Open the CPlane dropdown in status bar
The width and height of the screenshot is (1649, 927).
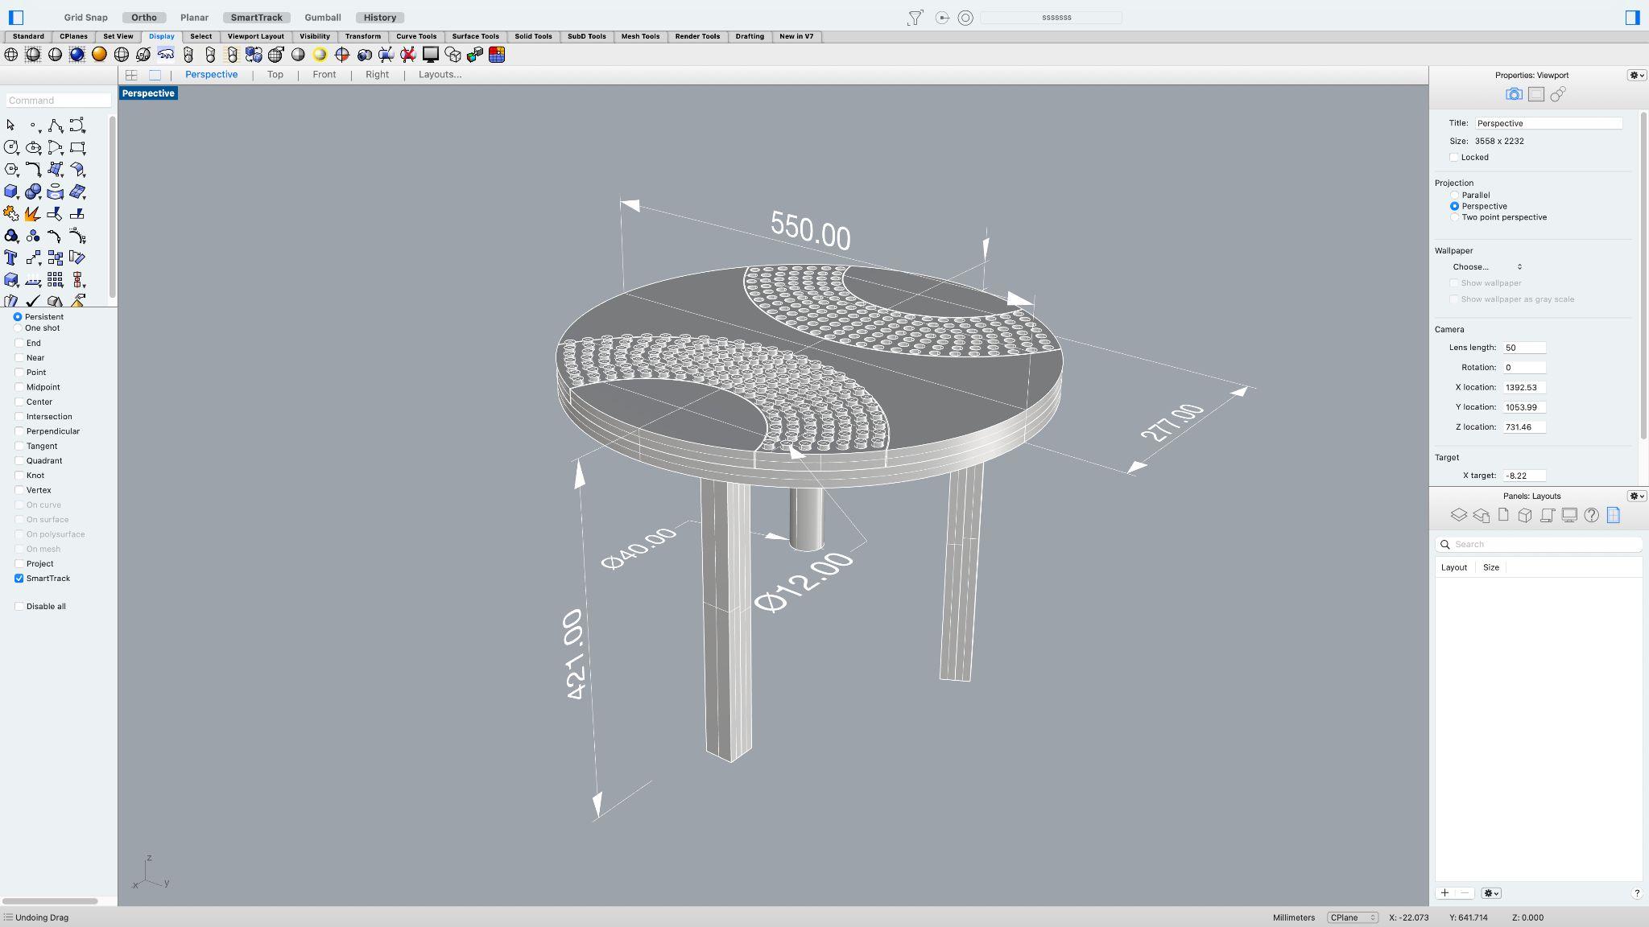[x=1352, y=917]
